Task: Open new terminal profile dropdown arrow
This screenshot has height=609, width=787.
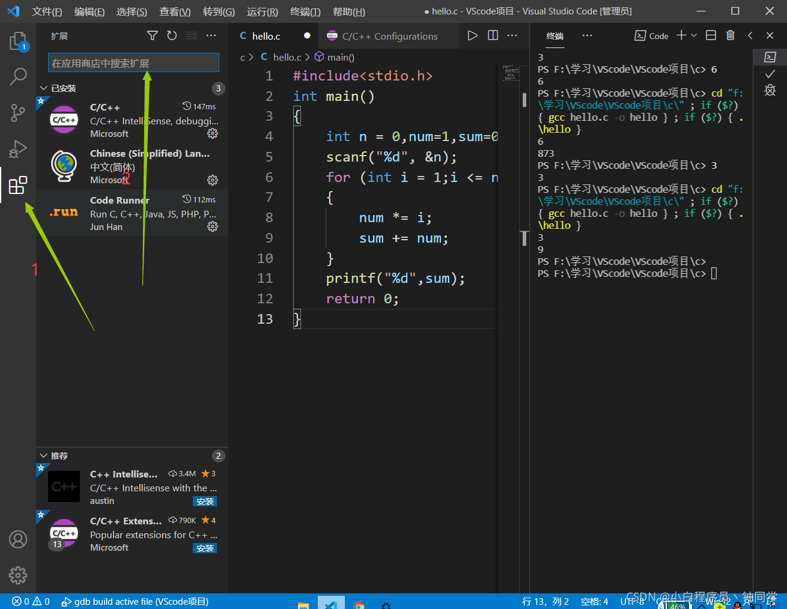Action: [694, 35]
